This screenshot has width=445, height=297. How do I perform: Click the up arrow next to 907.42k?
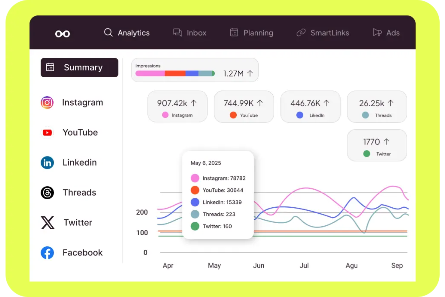194,103
